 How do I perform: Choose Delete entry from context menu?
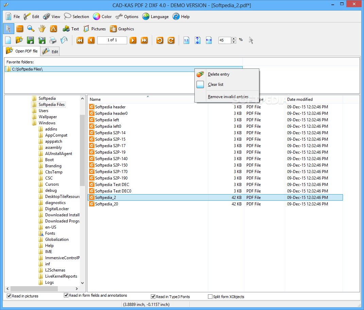pos(227,74)
